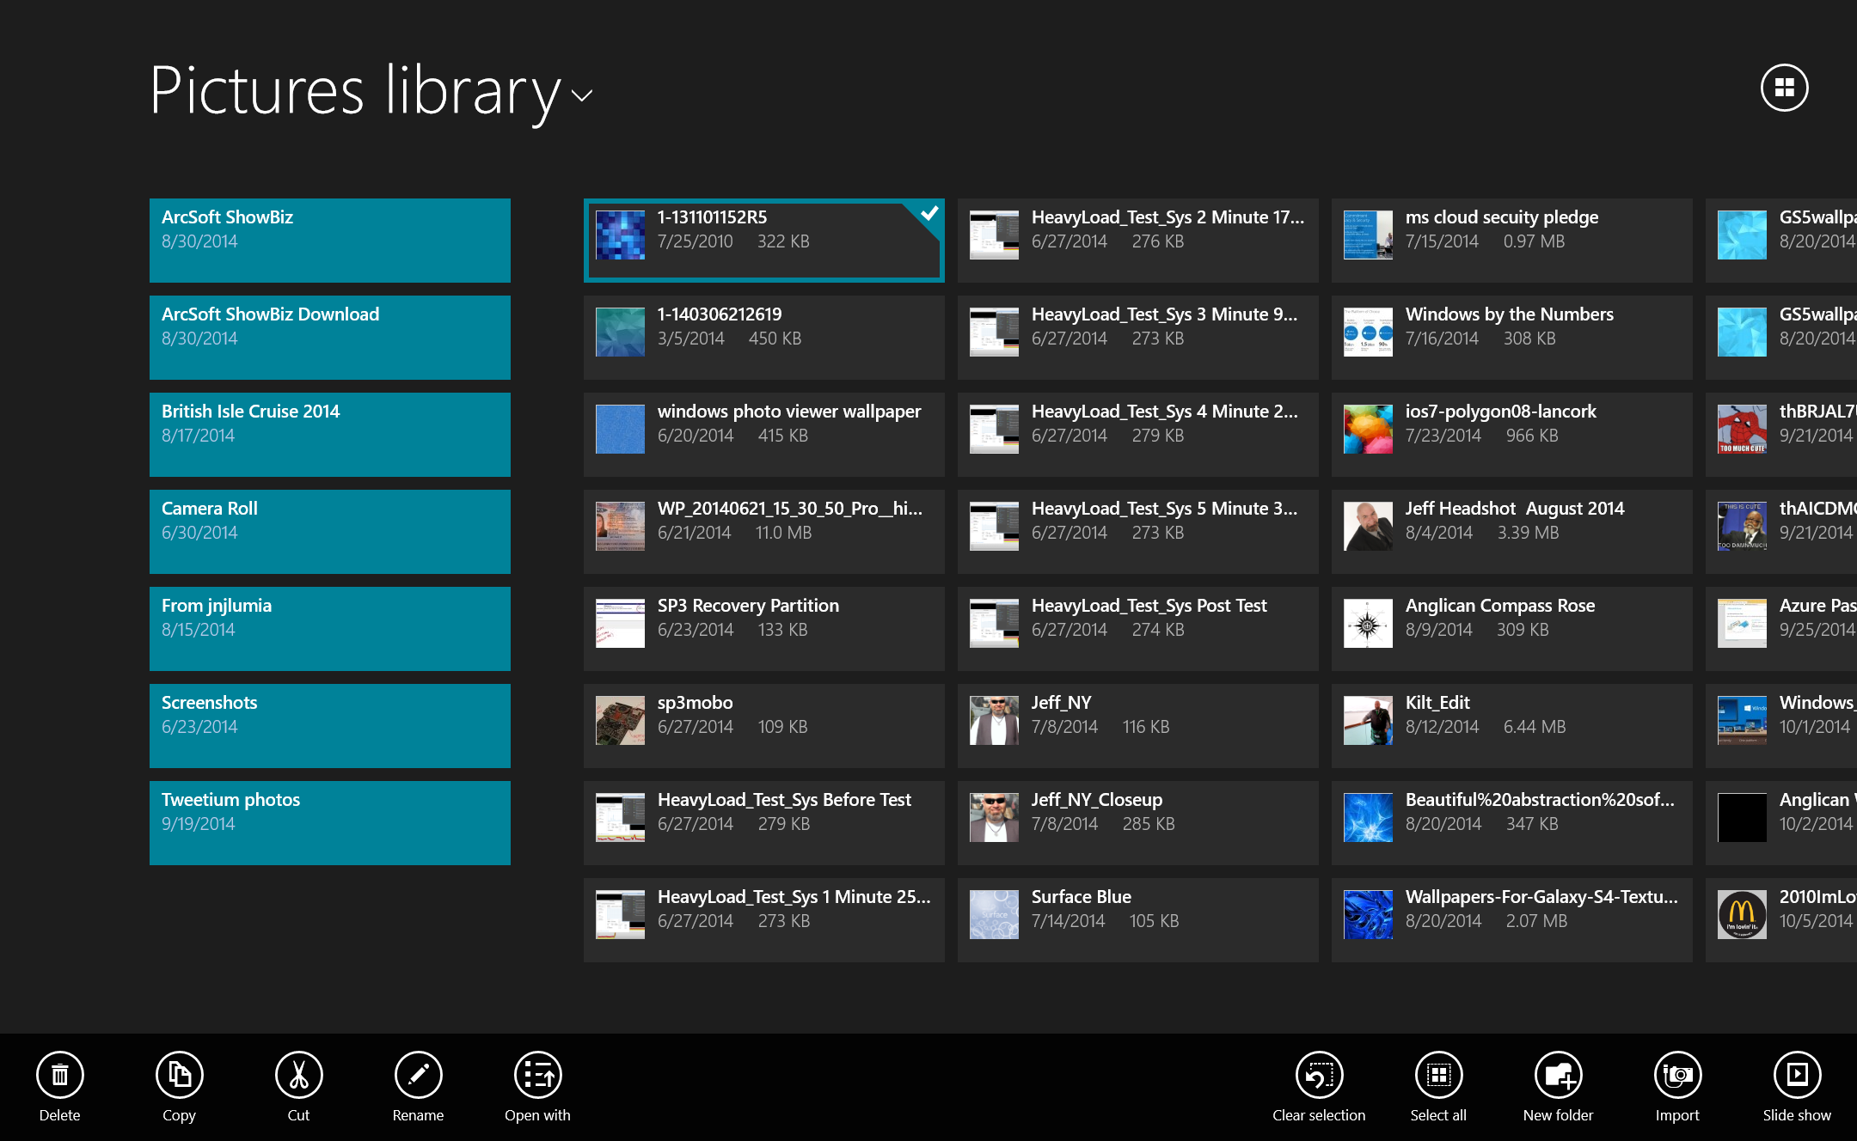Open the ArcSoft ShowBiz folder

coord(330,241)
